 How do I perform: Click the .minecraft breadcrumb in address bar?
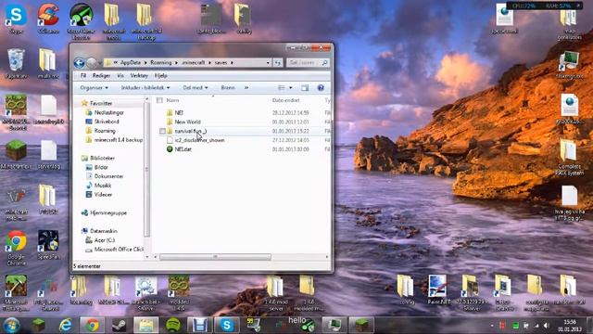pyautogui.click(x=194, y=63)
